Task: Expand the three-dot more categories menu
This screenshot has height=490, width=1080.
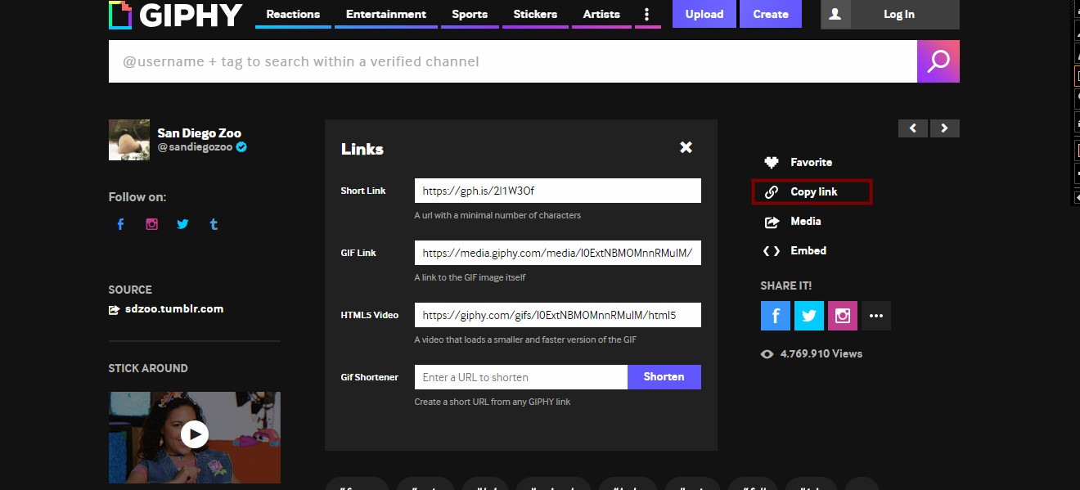Action: point(647,14)
